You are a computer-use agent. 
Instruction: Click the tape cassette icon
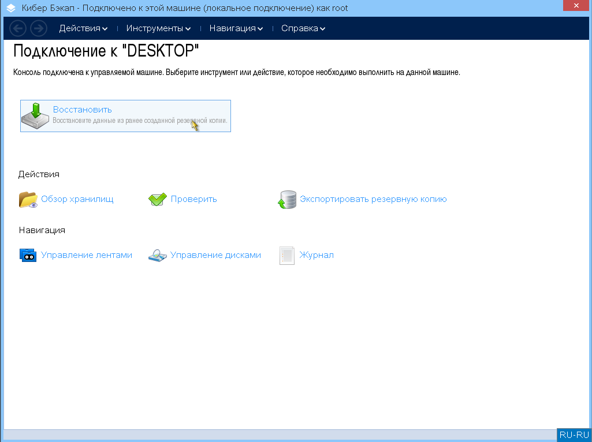click(28, 255)
